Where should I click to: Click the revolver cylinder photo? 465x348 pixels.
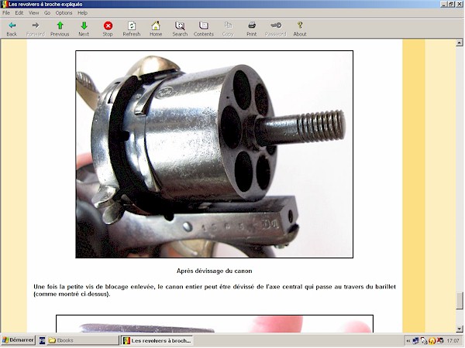[214, 154]
